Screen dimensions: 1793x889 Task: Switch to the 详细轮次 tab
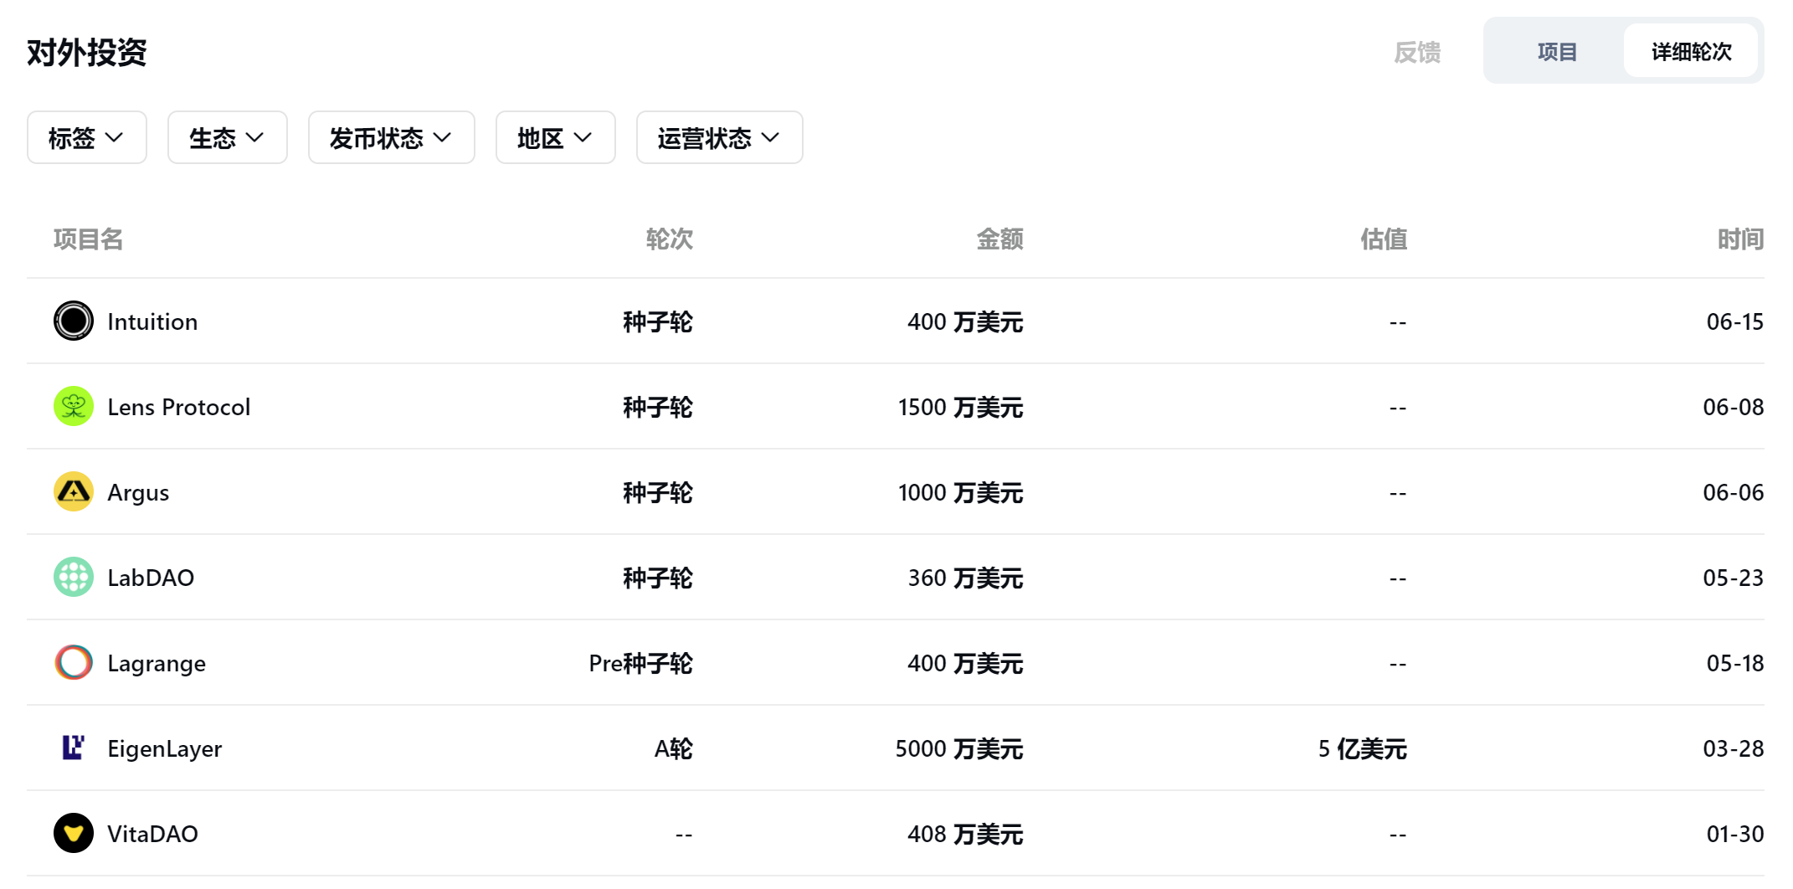(1691, 52)
